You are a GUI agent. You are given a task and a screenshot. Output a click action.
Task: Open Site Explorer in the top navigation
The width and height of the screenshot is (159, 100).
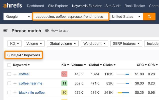pos(58,6)
